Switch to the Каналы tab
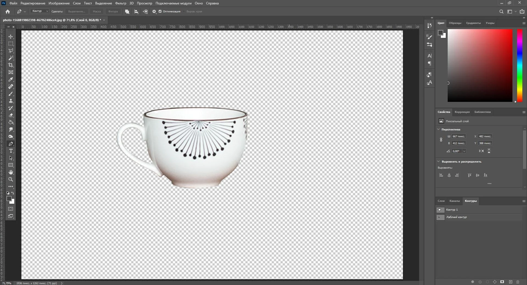 455,201
